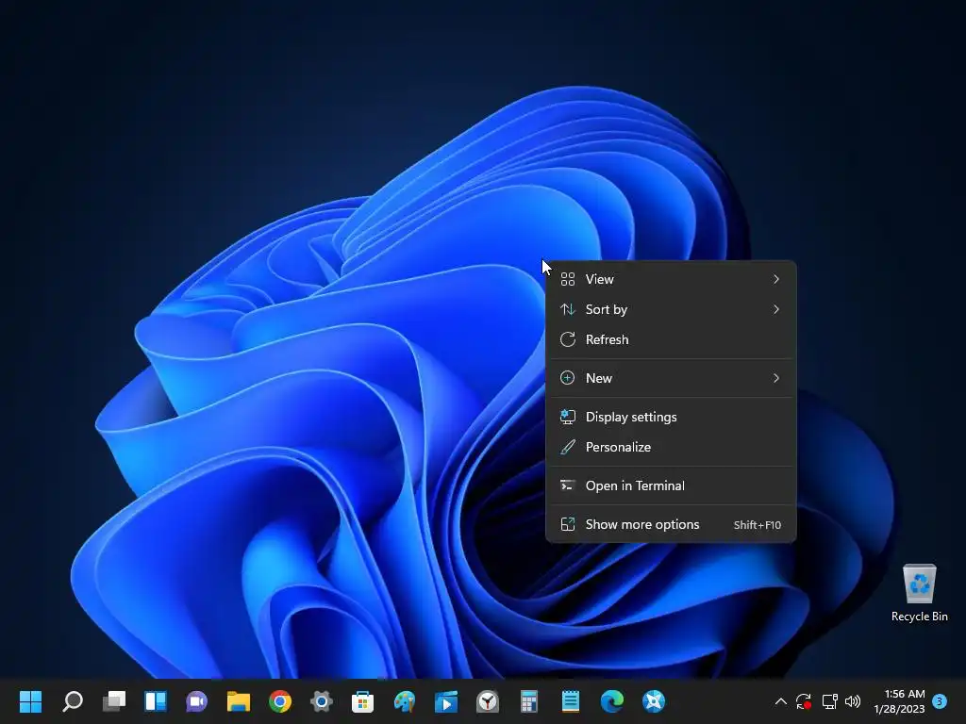This screenshot has height=724, width=966.
Task: Choose Open in Terminal
Action: 671,485
